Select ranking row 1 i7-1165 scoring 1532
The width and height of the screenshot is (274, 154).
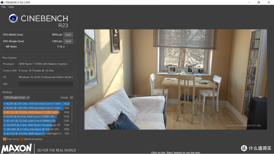point(37,104)
